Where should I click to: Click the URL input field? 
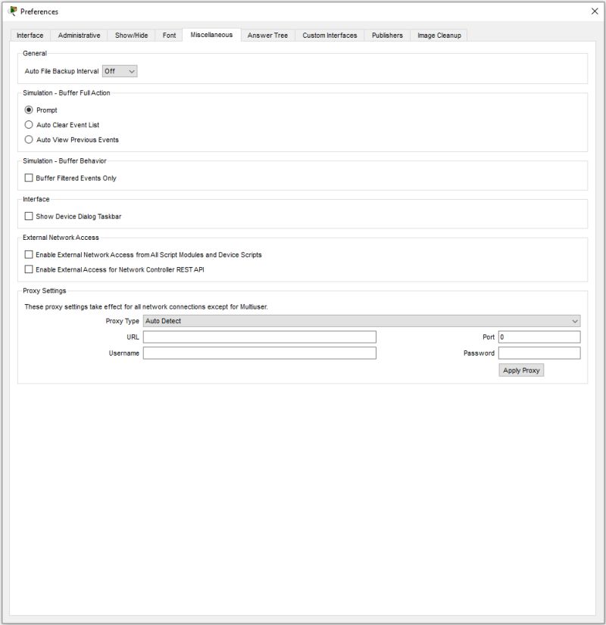[261, 337]
